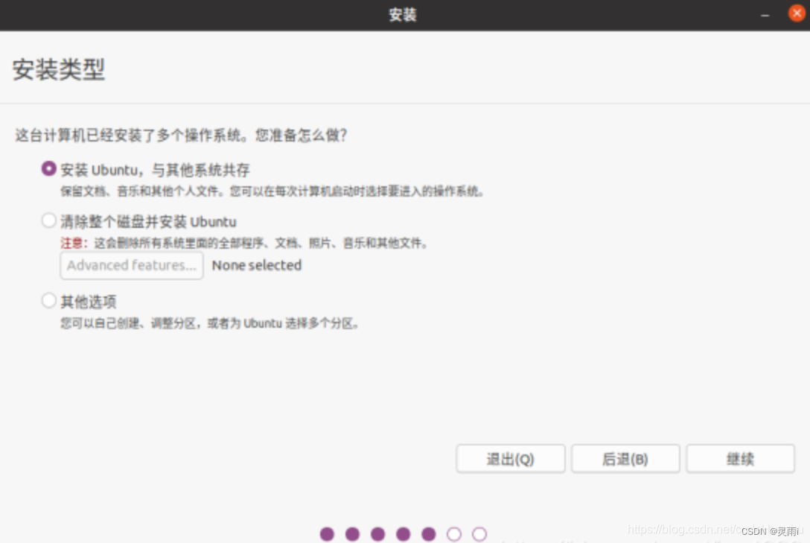Choose erase entire disk and install Ubuntu
The height and width of the screenshot is (543, 810).
point(48,220)
